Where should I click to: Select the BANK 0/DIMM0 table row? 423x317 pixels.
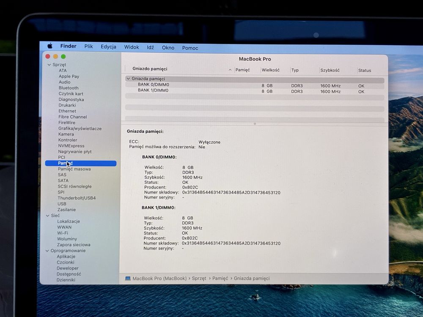pos(255,85)
